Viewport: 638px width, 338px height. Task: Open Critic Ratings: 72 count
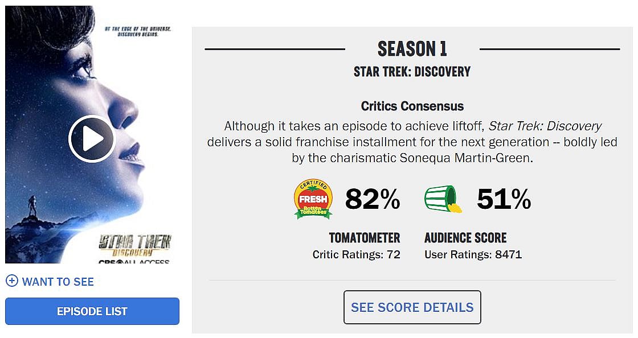pyautogui.click(x=357, y=254)
